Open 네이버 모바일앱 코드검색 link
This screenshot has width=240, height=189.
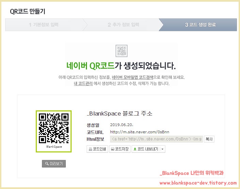point(132,77)
